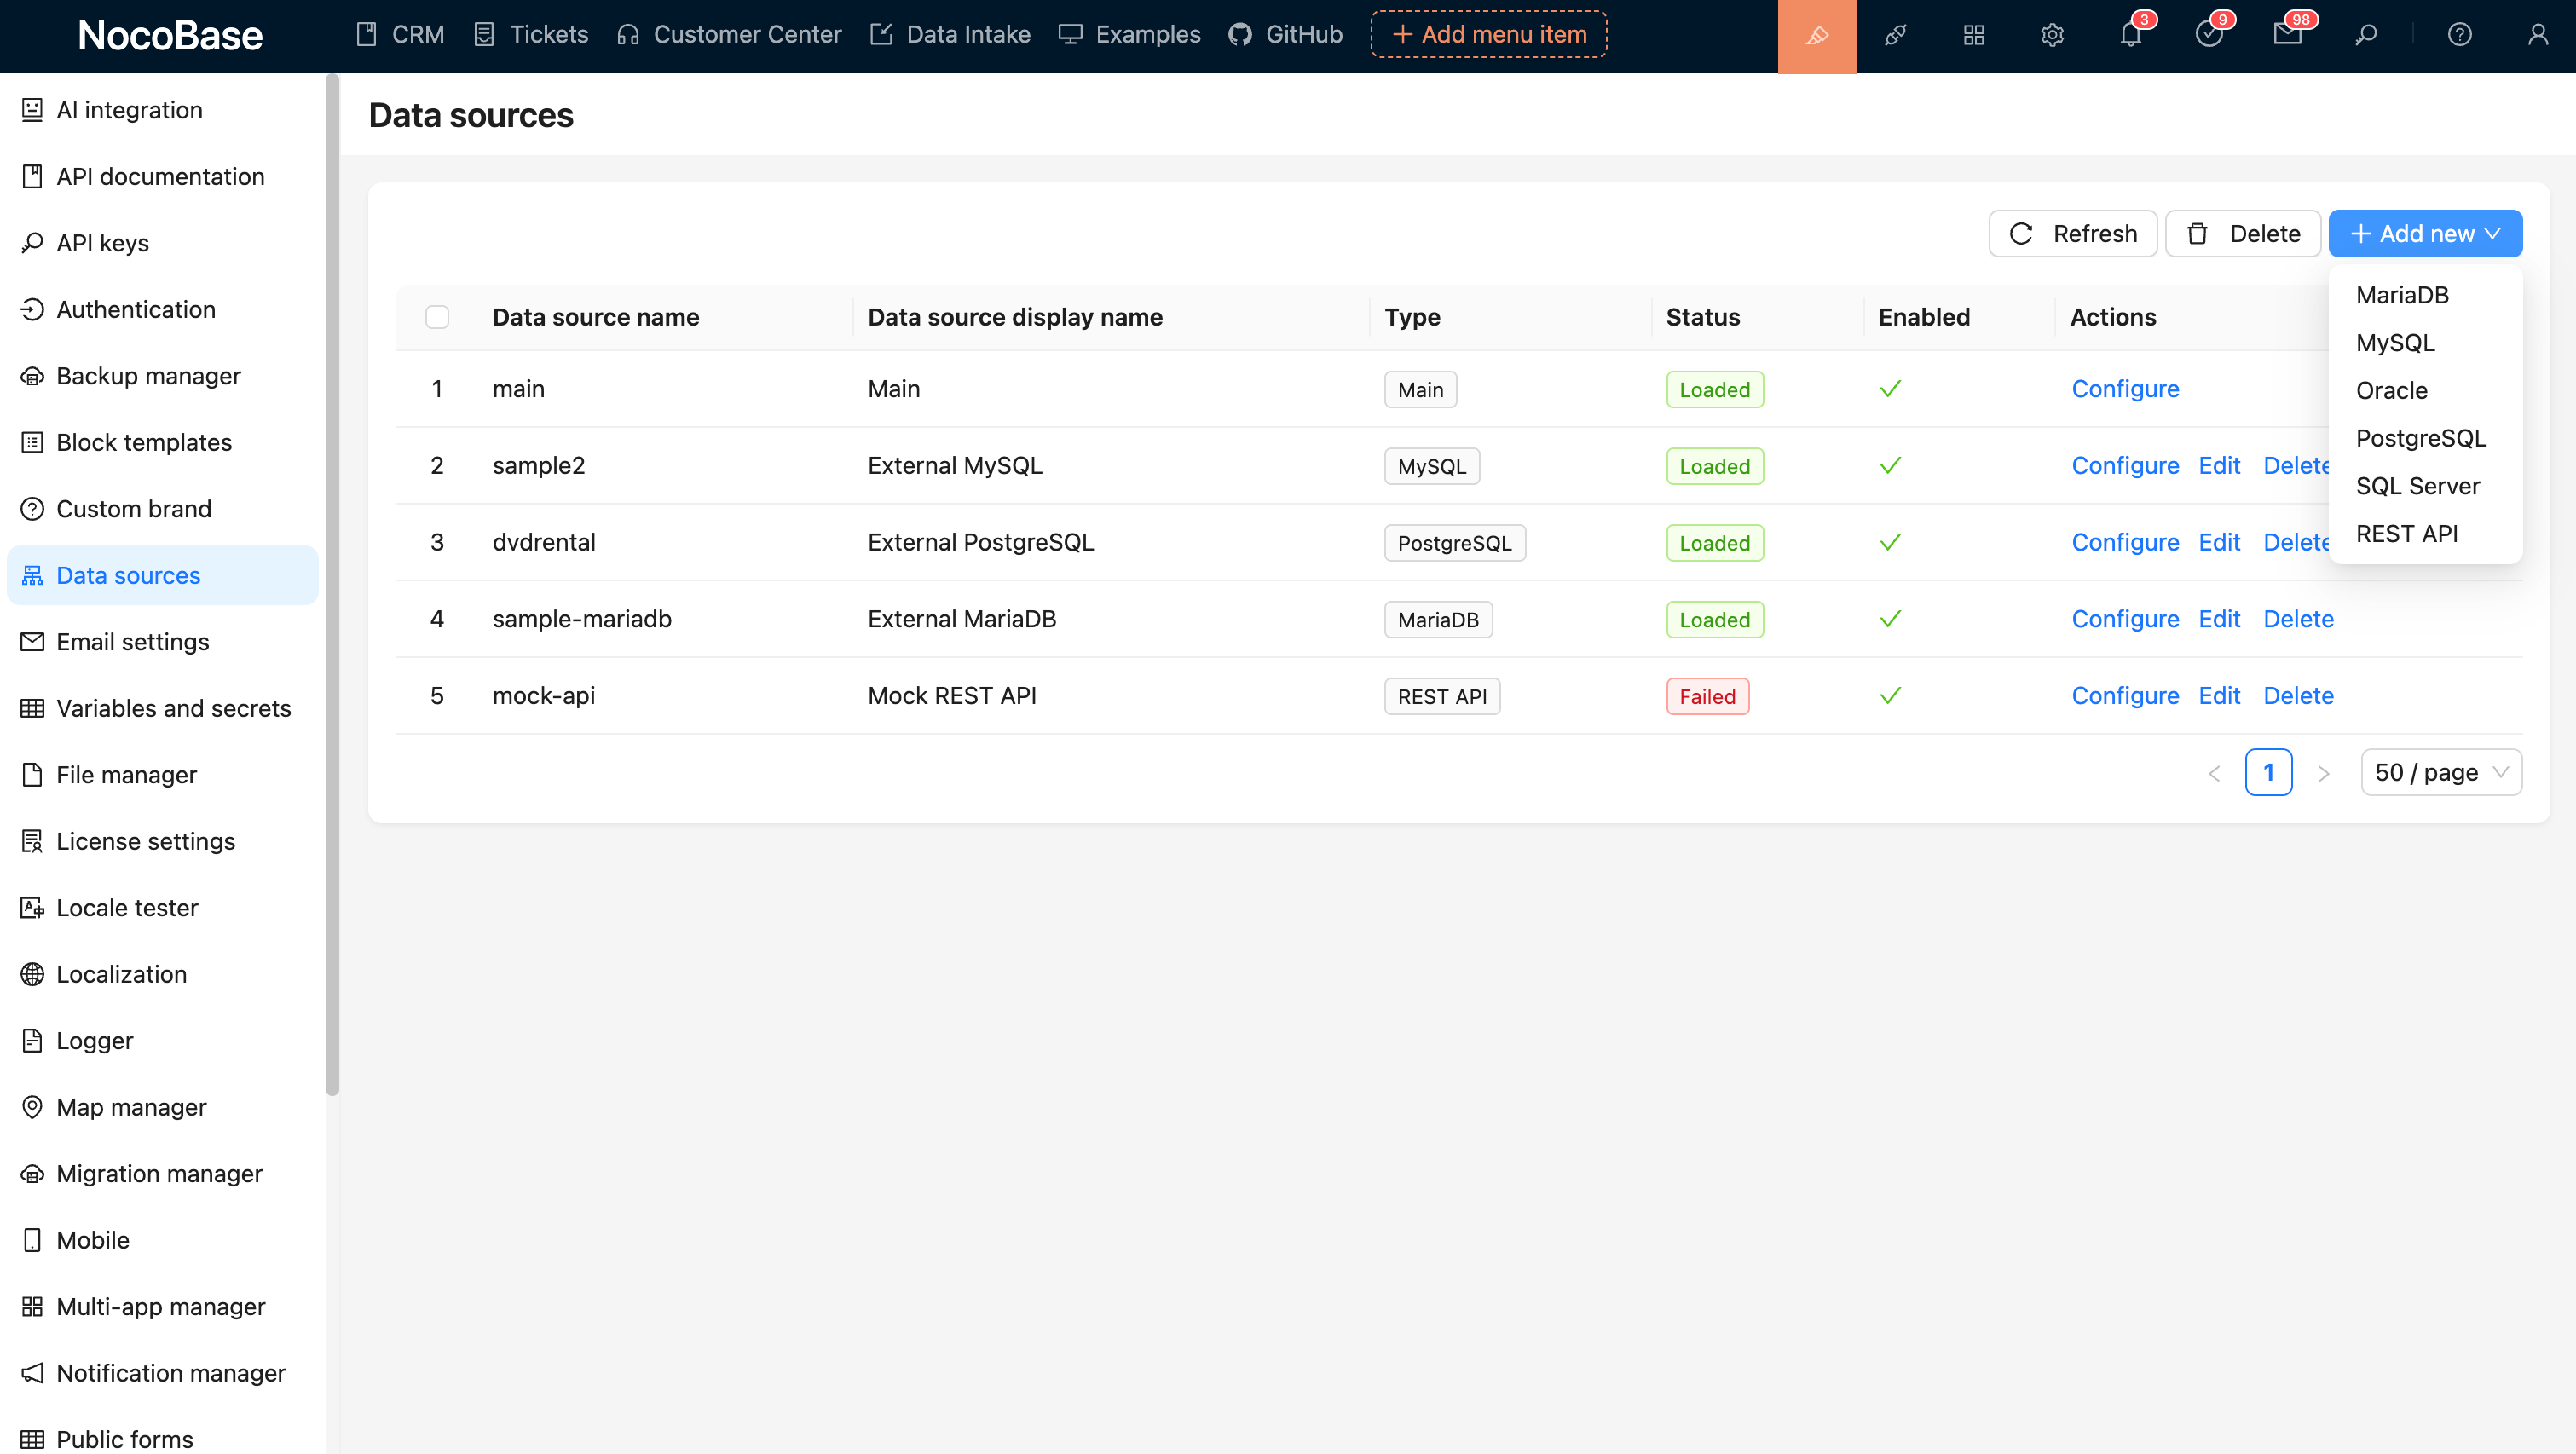Open Variables and secrets settings
The image size is (2576, 1454).
(x=163, y=708)
